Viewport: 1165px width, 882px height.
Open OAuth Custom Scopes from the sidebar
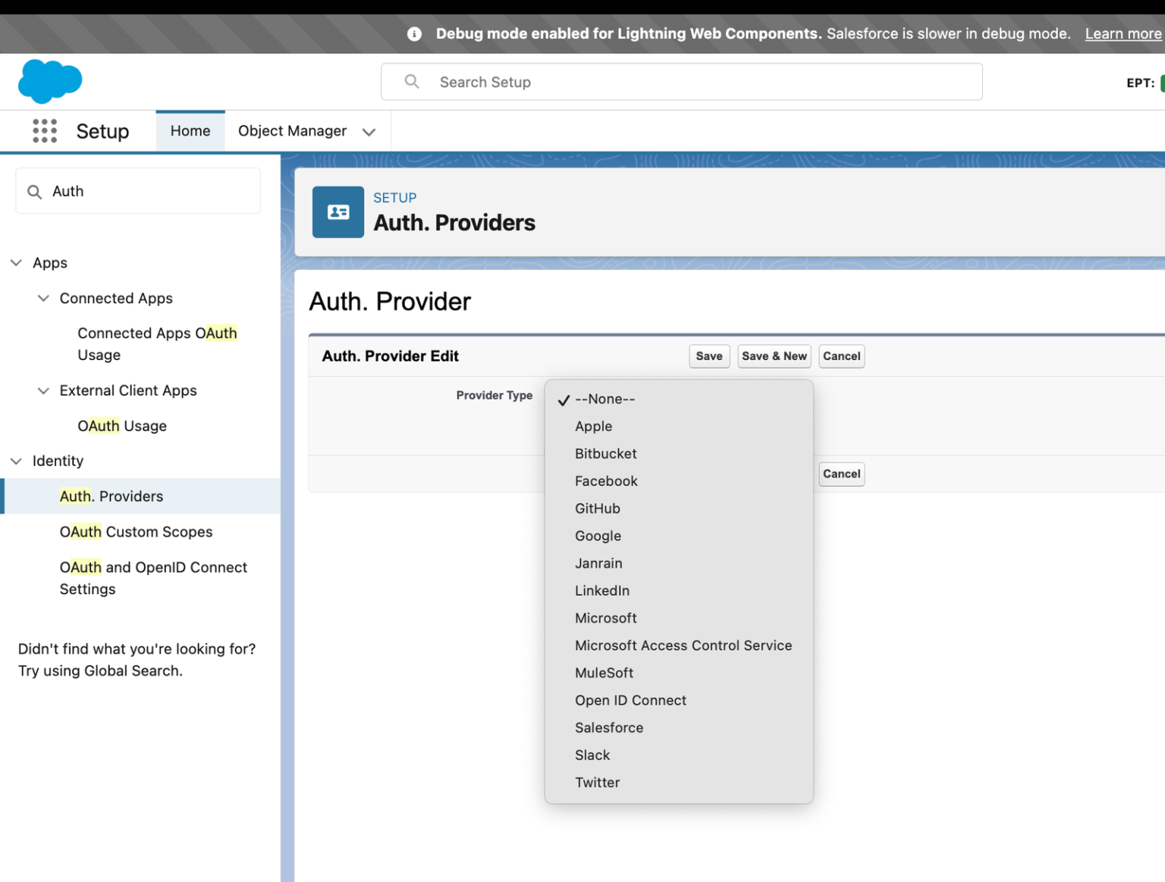pyautogui.click(x=137, y=531)
